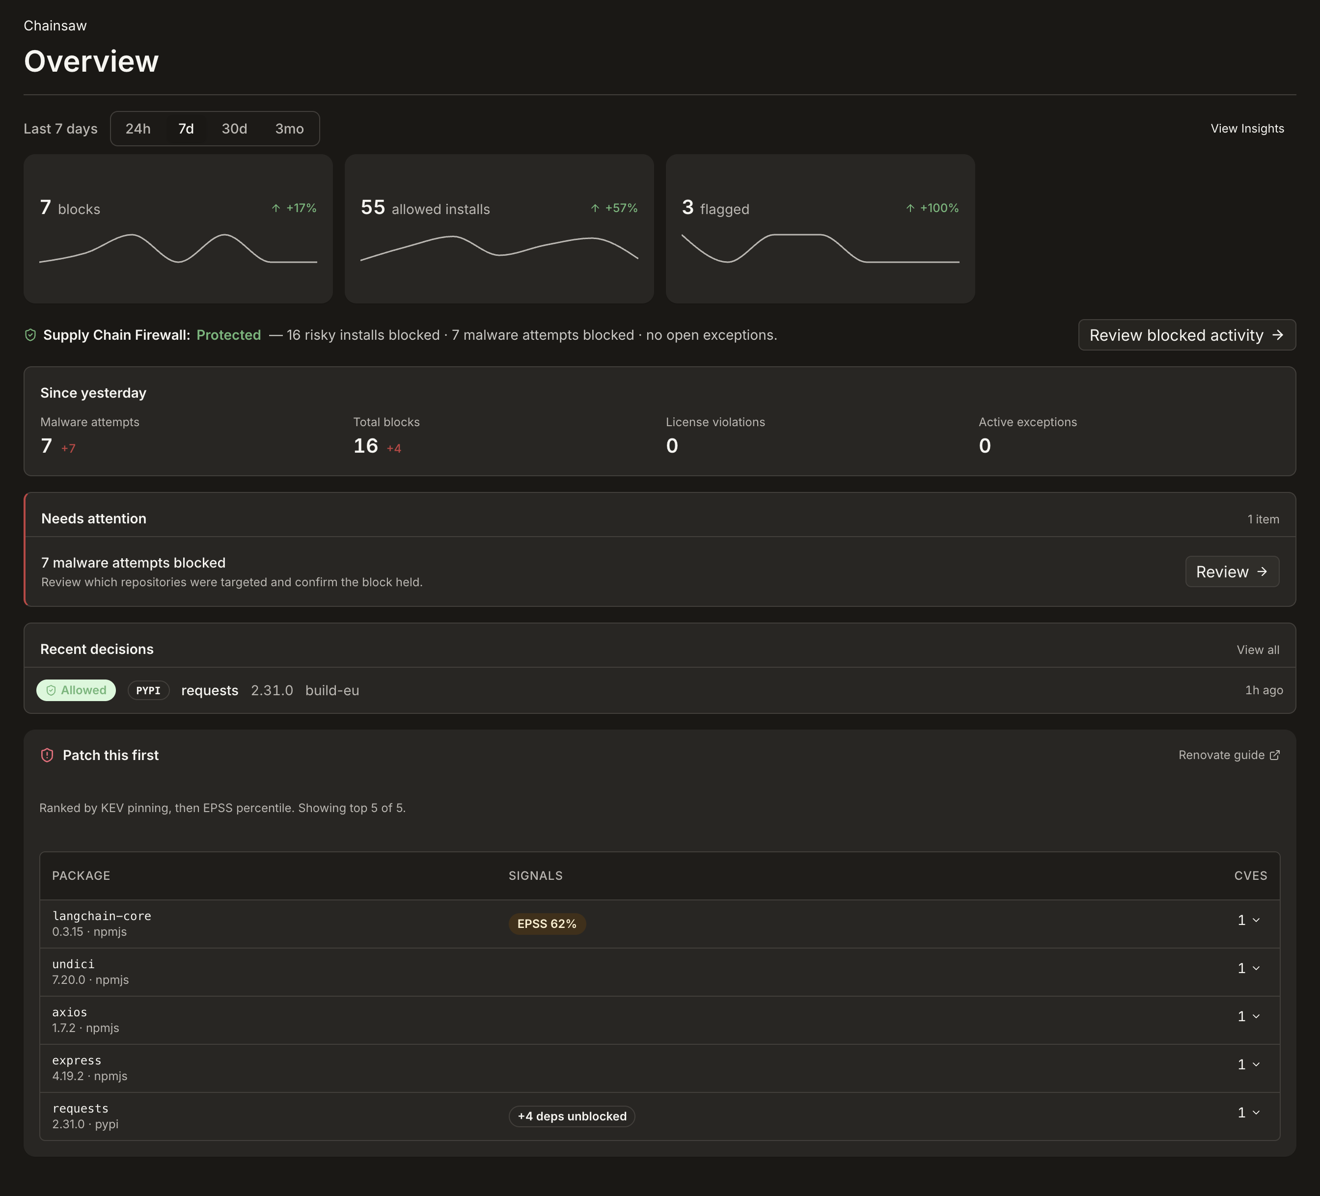1320x1196 pixels.
Task: Expand CVEs for langchain-core row
Action: 1249,921
